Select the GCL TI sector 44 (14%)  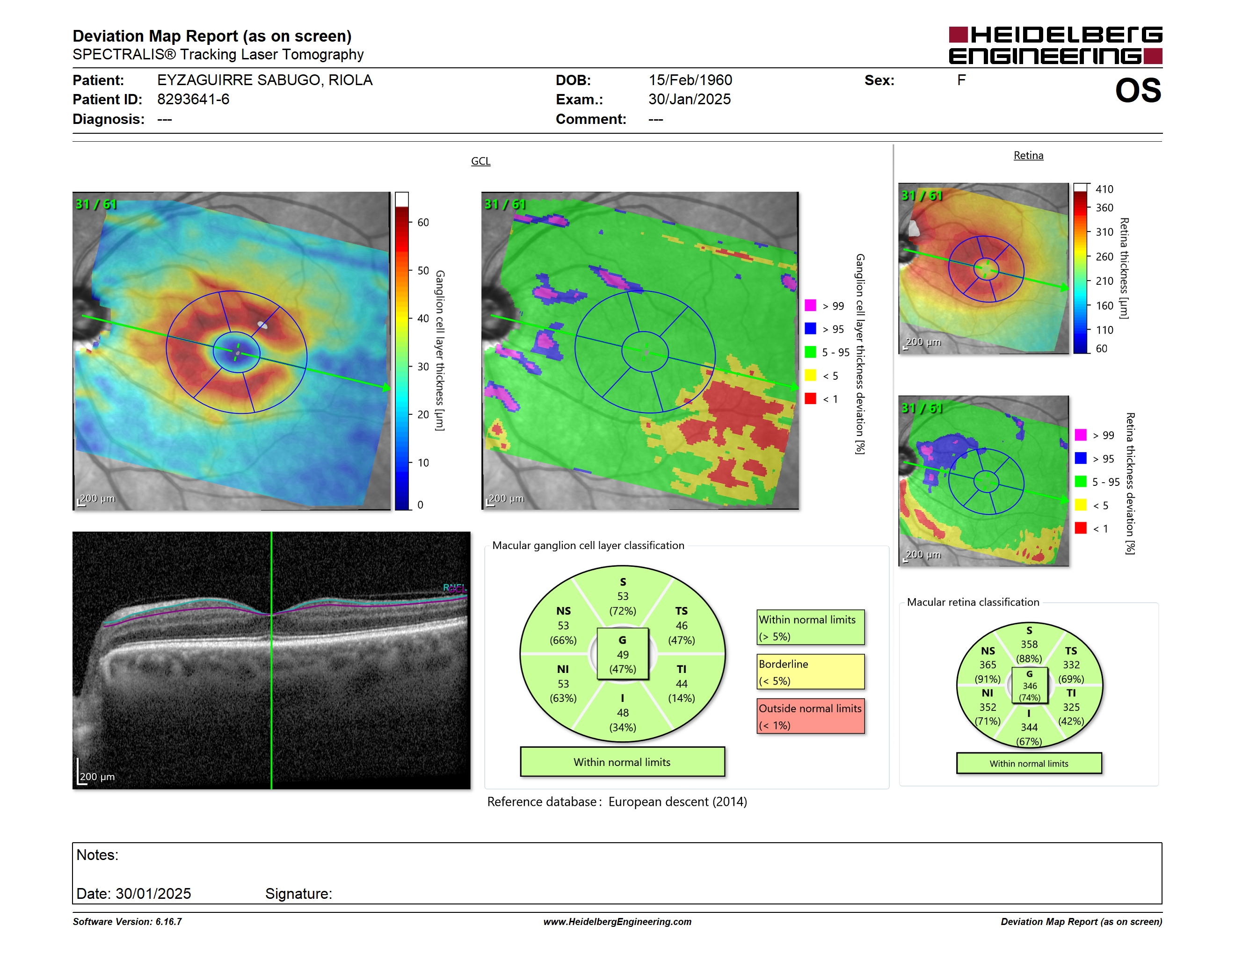point(682,683)
